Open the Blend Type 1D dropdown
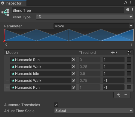Image resolution: width=135 pixels, height=117 pixels. click(x=85, y=17)
